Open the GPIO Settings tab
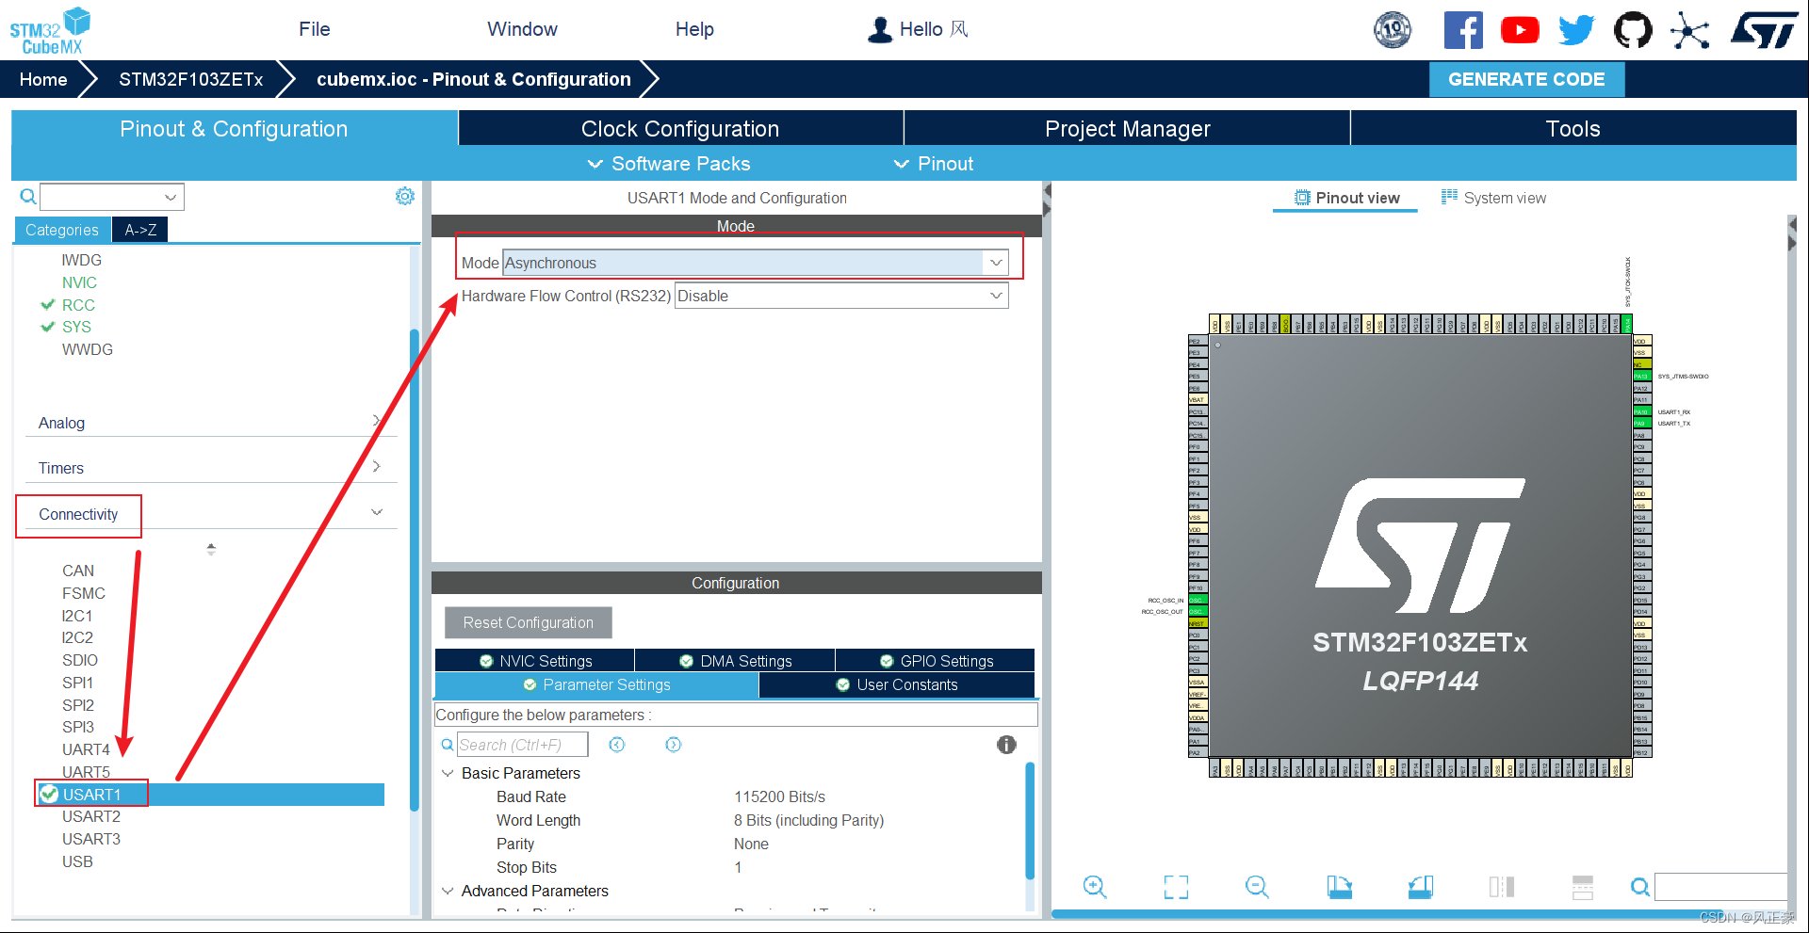This screenshot has width=1809, height=933. [936, 661]
